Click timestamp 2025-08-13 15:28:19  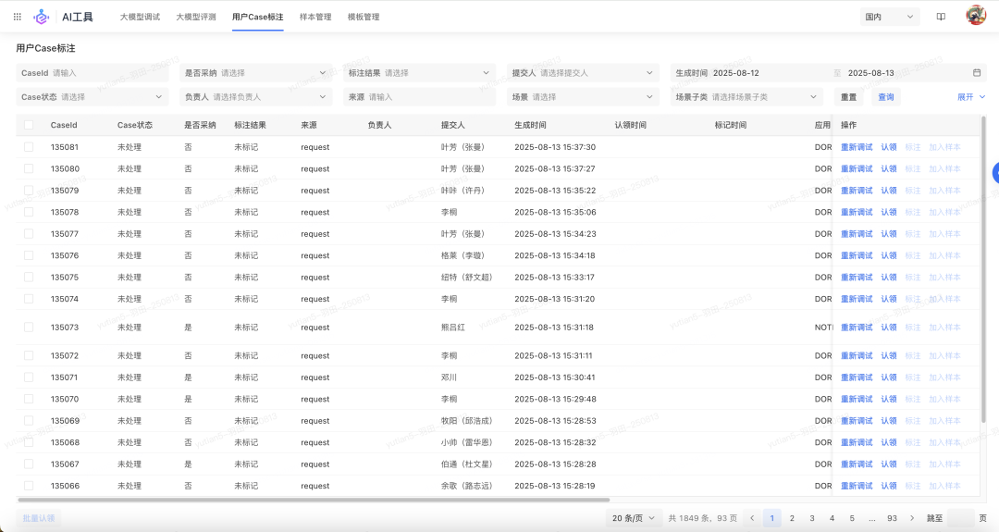coord(555,486)
